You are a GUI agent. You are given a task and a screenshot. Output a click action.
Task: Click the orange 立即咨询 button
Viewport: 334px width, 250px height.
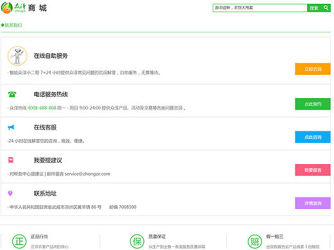pyautogui.click(x=313, y=69)
